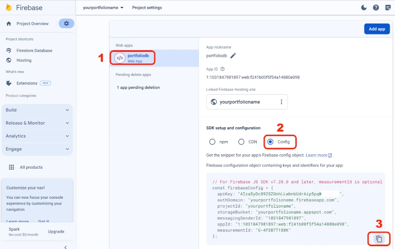
Task: Expand the Engage category
Action: (x=38, y=149)
